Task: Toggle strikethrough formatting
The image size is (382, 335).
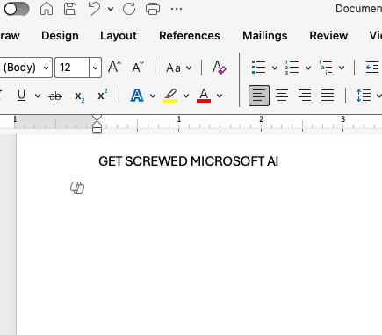Action: click(55, 96)
